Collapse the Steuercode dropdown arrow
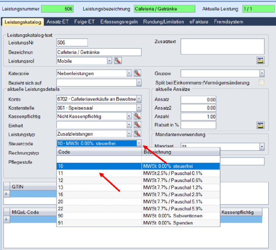 [x=139, y=143]
